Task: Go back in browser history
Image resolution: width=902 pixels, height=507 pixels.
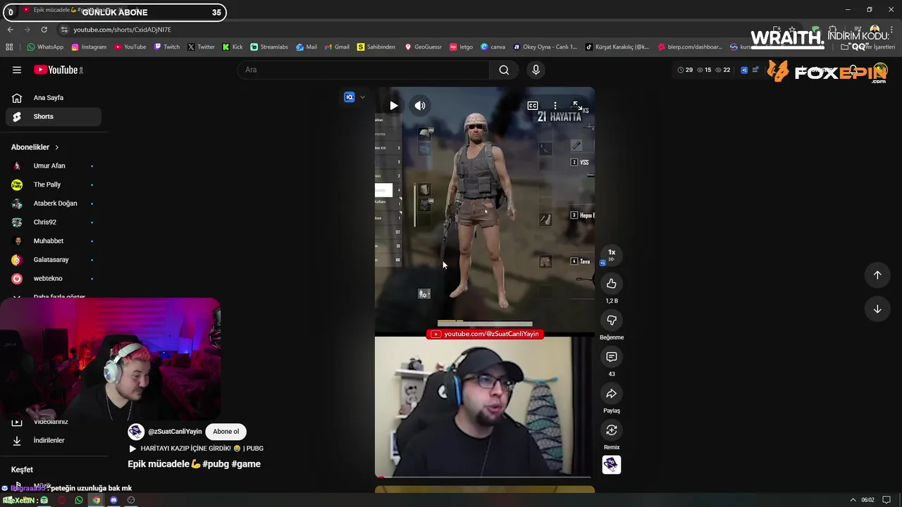Action: click(10, 30)
